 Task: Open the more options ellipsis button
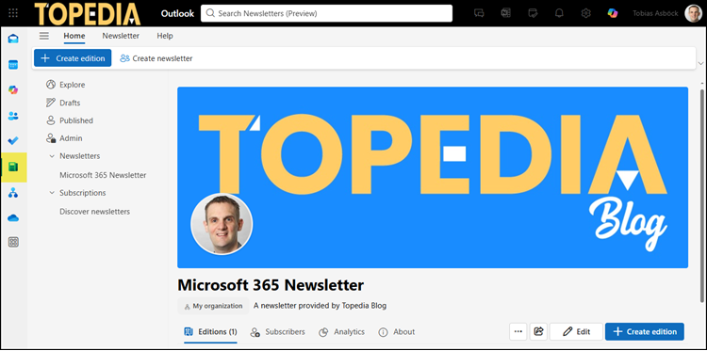(x=518, y=331)
